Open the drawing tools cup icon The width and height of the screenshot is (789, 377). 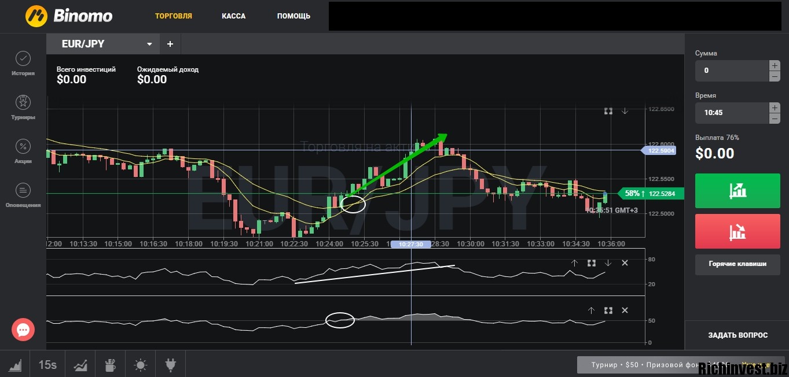pos(110,365)
